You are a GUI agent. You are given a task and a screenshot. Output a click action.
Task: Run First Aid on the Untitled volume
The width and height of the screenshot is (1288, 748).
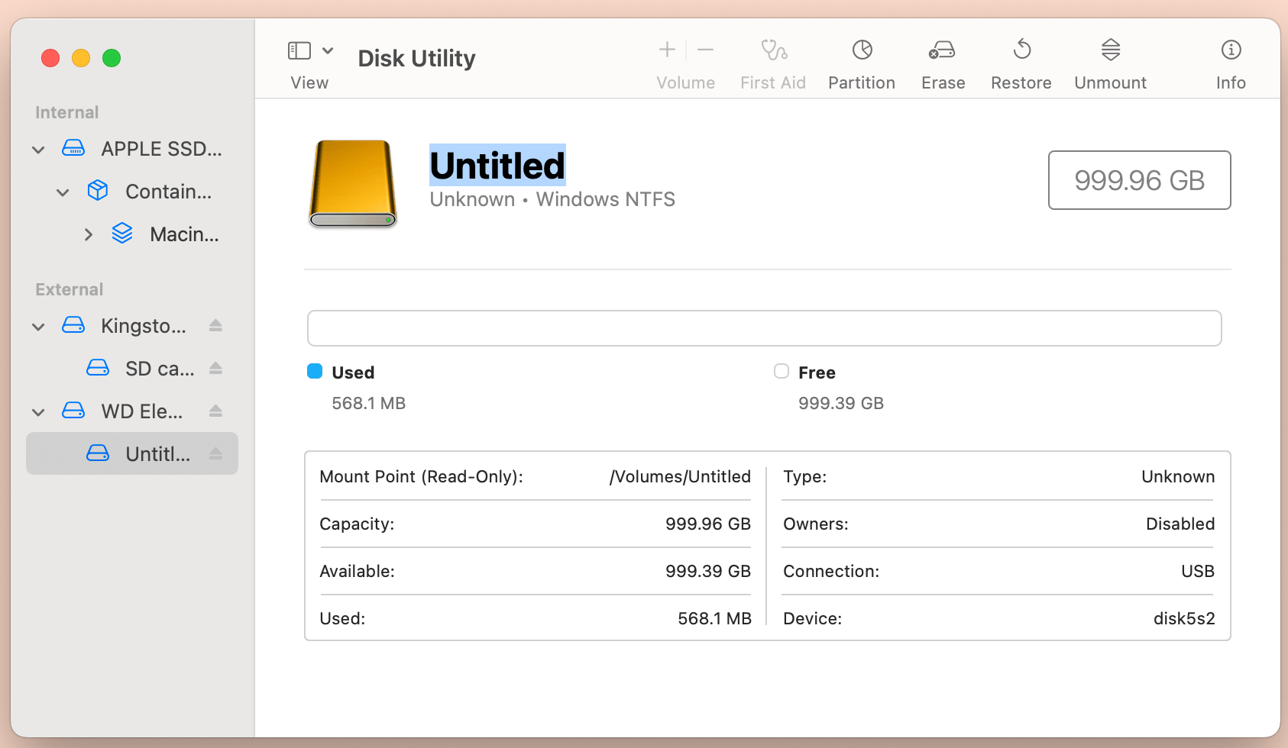(x=772, y=61)
